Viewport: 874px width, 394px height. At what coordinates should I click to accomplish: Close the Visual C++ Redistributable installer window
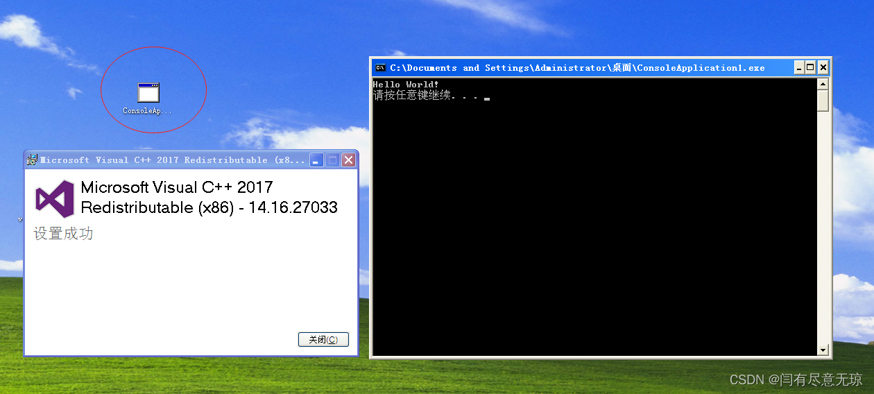click(349, 160)
